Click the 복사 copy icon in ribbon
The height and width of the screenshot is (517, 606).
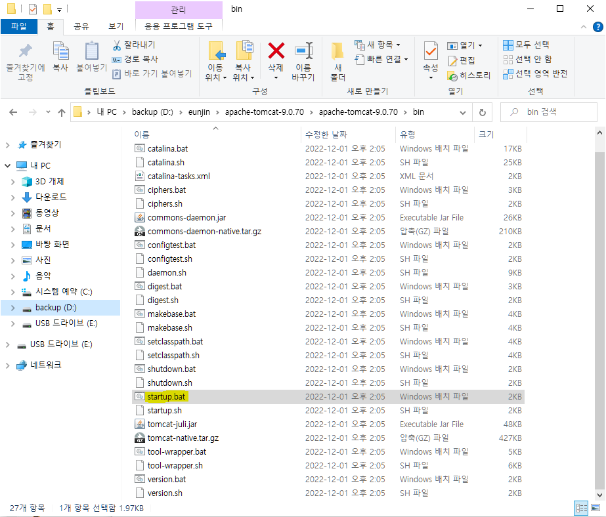tap(60, 51)
